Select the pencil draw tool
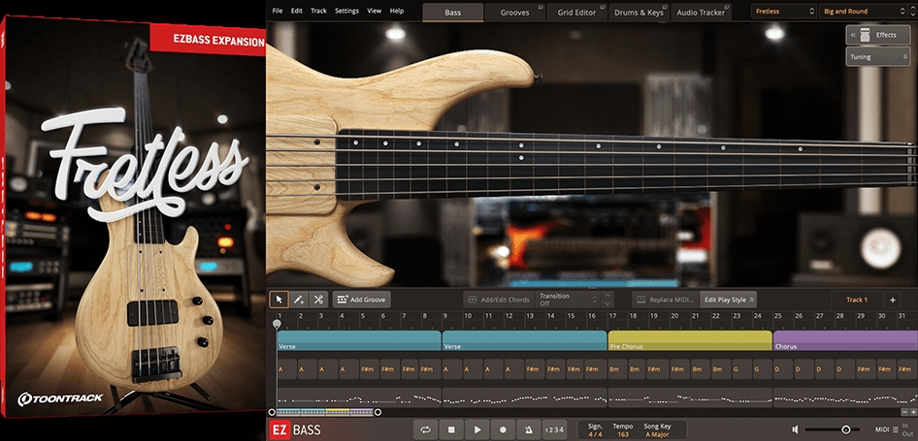The height and width of the screenshot is (441, 918). 299,299
